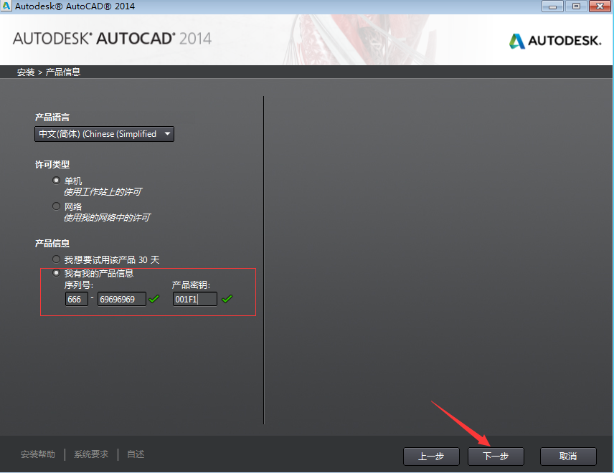Click the 使用工作站上的许可 description text
The image size is (614, 473).
tap(103, 191)
